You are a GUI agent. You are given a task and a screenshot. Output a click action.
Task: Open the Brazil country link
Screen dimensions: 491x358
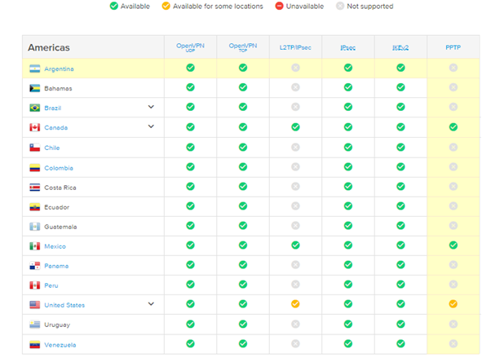[52, 108]
